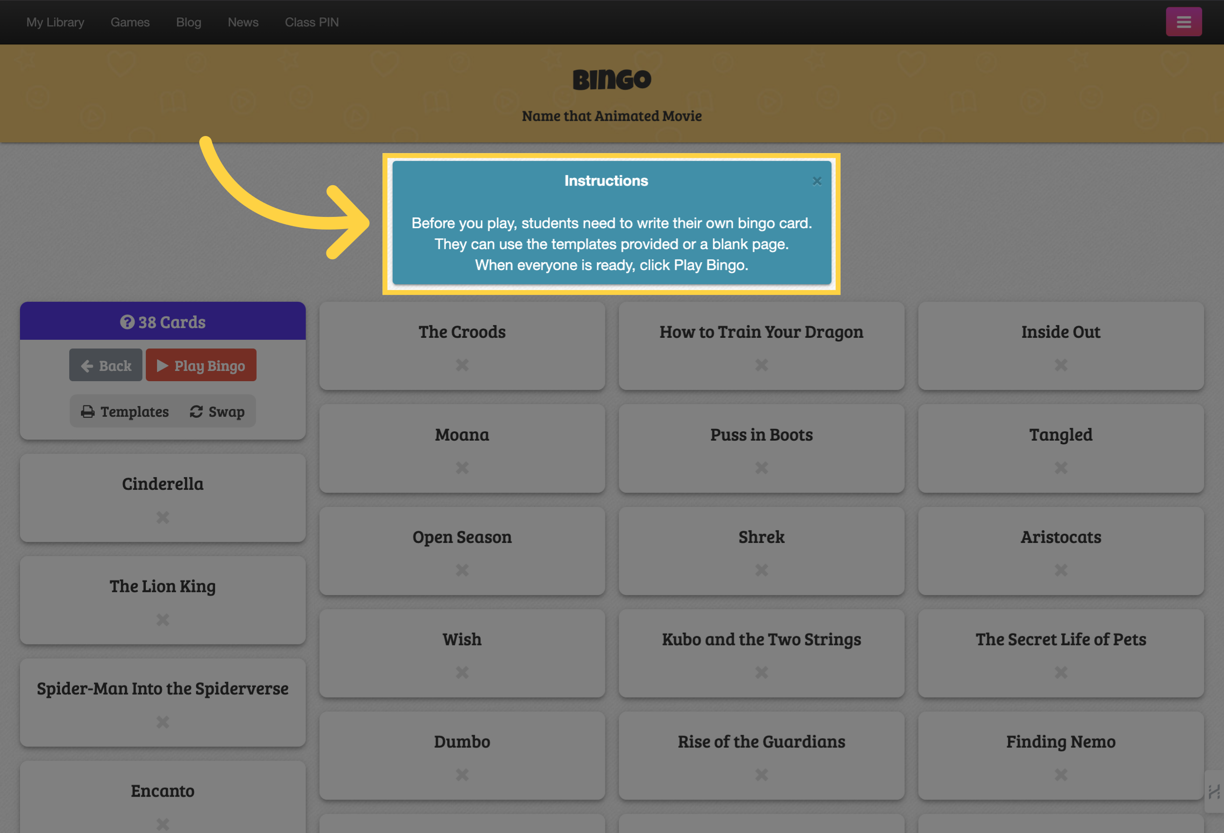Select the Inside Out card title
The width and height of the screenshot is (1224, 833).
1061,332
